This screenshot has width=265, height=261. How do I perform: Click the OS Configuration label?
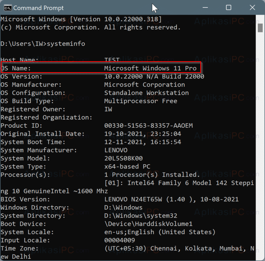pos(33,93)
